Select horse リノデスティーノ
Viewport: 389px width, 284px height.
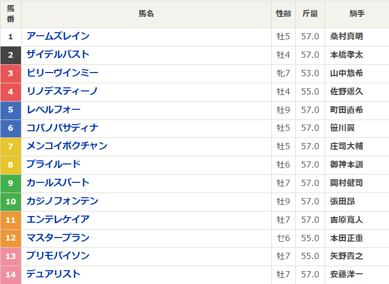coord(62,91)
